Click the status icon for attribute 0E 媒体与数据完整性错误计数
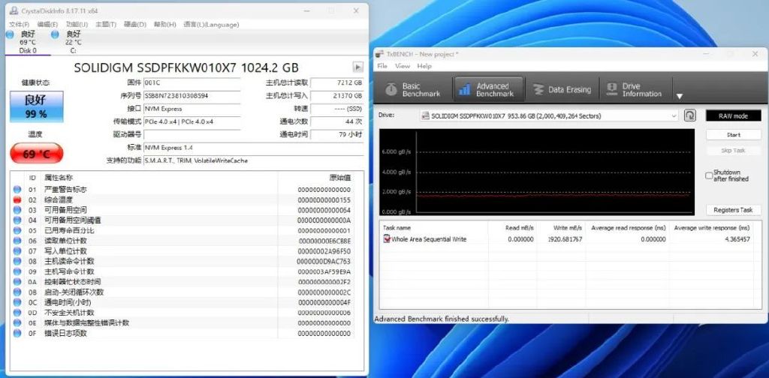 click(17, 323)
